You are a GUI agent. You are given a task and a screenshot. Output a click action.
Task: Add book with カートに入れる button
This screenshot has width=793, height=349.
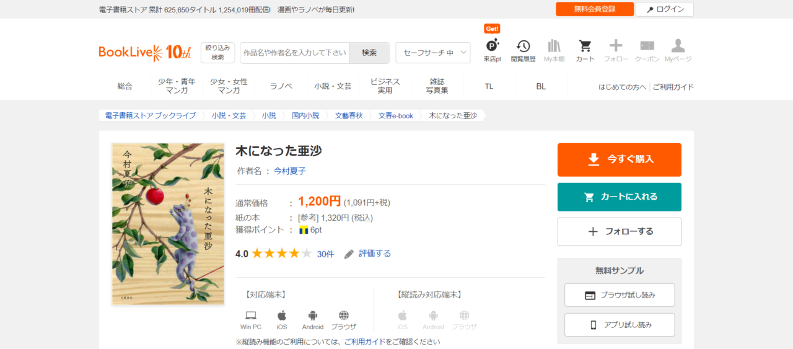[619, 197]
